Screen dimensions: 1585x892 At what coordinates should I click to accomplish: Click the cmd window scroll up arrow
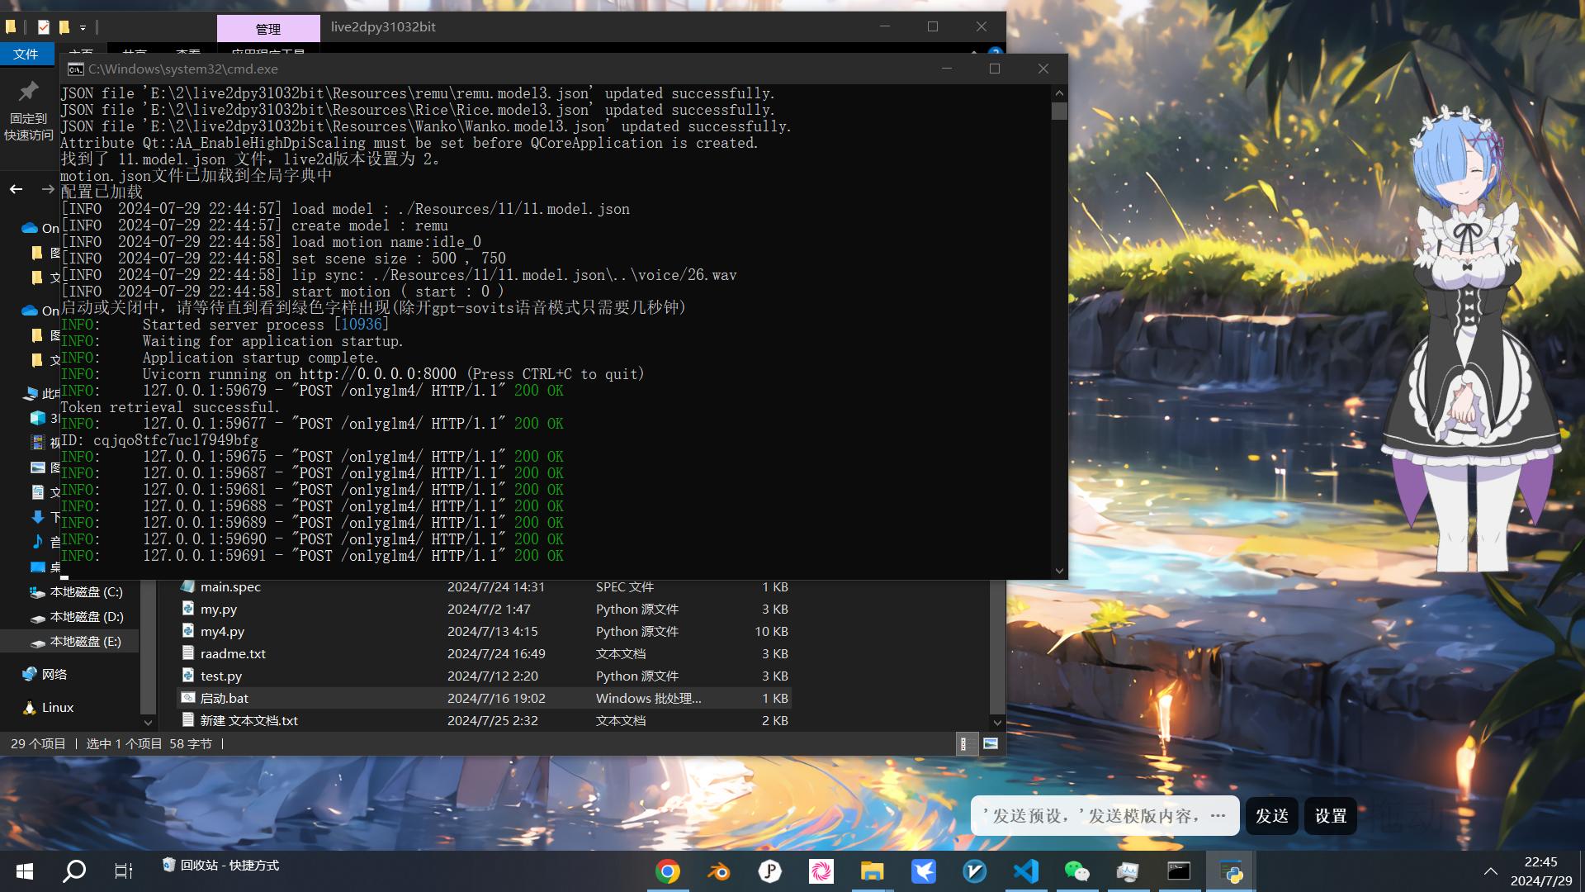pos(1059,93)
